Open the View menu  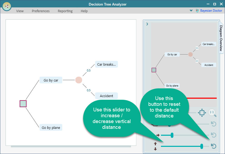click(x=20, y=11)
